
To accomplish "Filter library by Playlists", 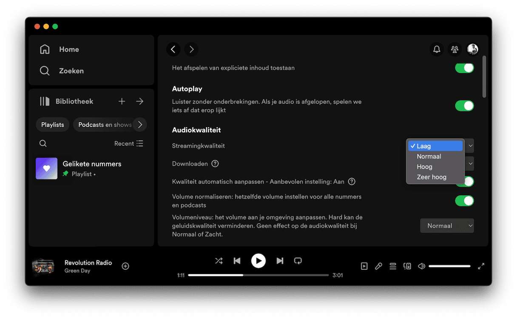I will (x=53, y=125).
